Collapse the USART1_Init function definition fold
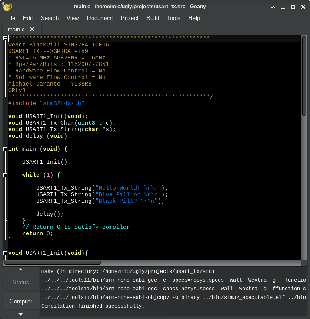The height and width of the screenshot is (319, 310). pyautogui.click(x=5, y=253)
